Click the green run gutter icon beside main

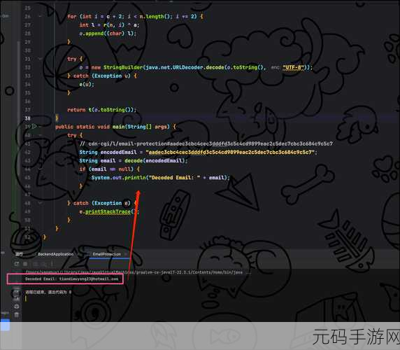click(x=34, y=127)
